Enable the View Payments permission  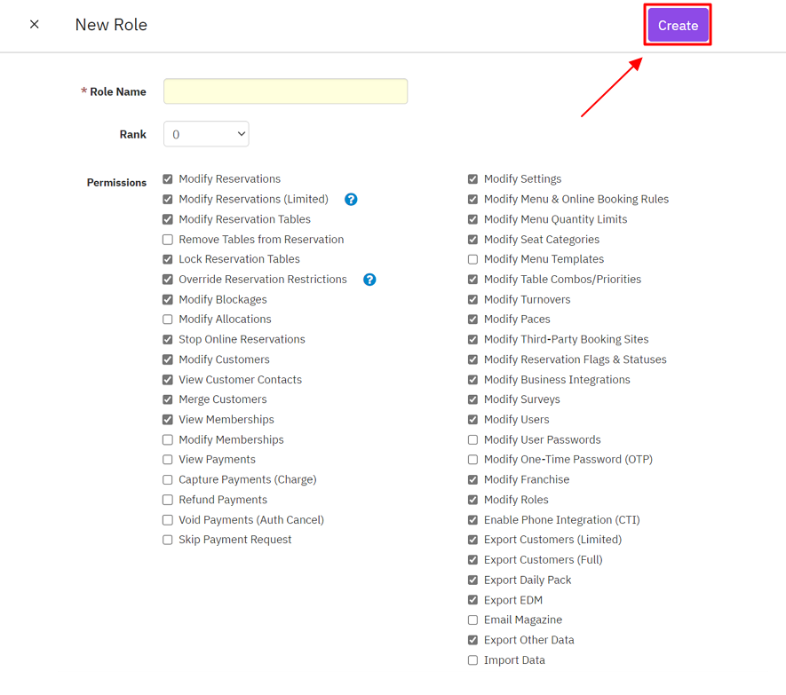pyautogui.click(x=168, y=460)
